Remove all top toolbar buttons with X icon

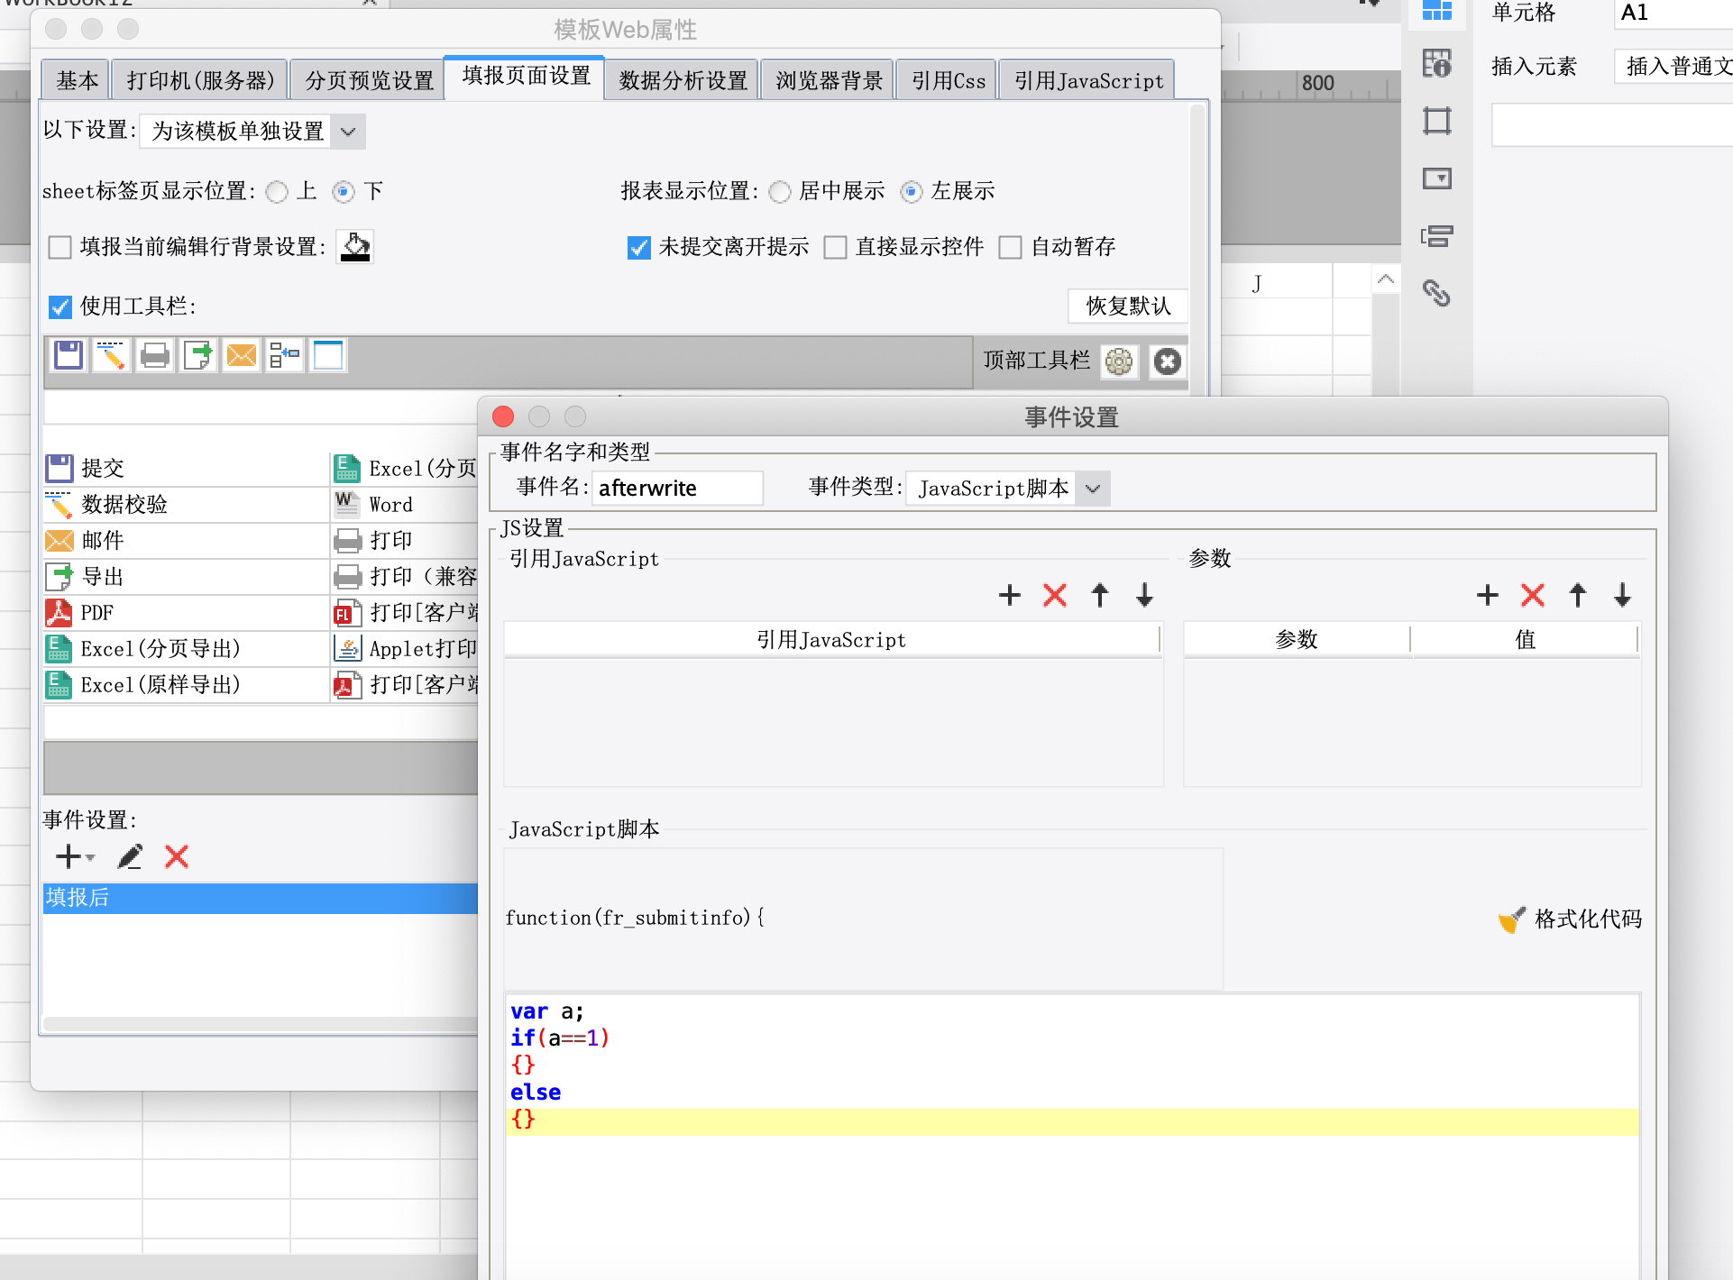click(1168, 361)
